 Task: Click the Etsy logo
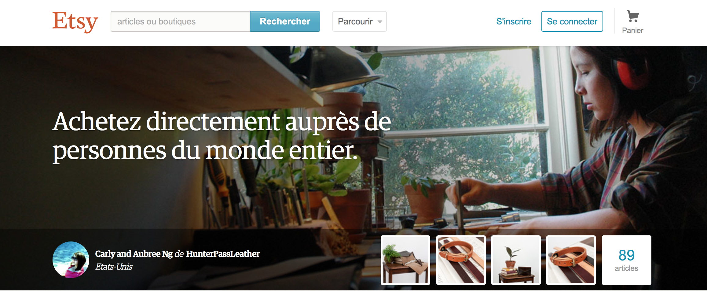(x=75, y=21)
